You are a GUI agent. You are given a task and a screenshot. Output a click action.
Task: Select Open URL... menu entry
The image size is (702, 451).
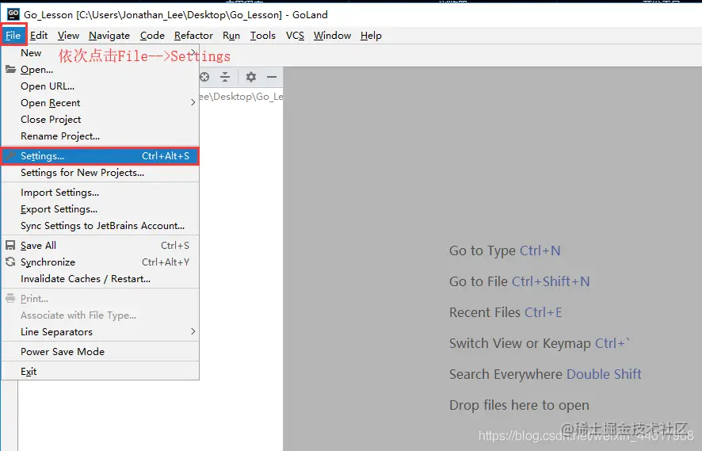(101, 86)
